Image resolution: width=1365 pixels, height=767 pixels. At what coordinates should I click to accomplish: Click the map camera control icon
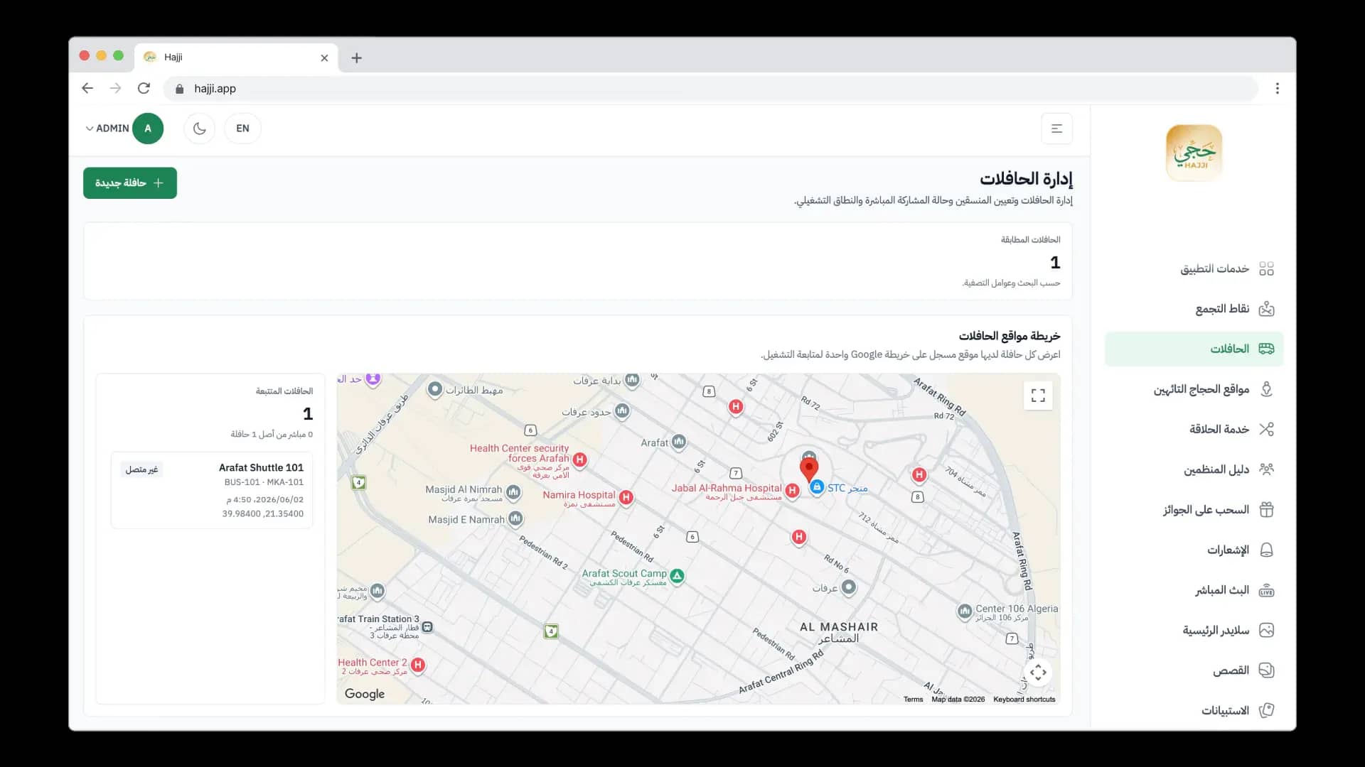1038,672
